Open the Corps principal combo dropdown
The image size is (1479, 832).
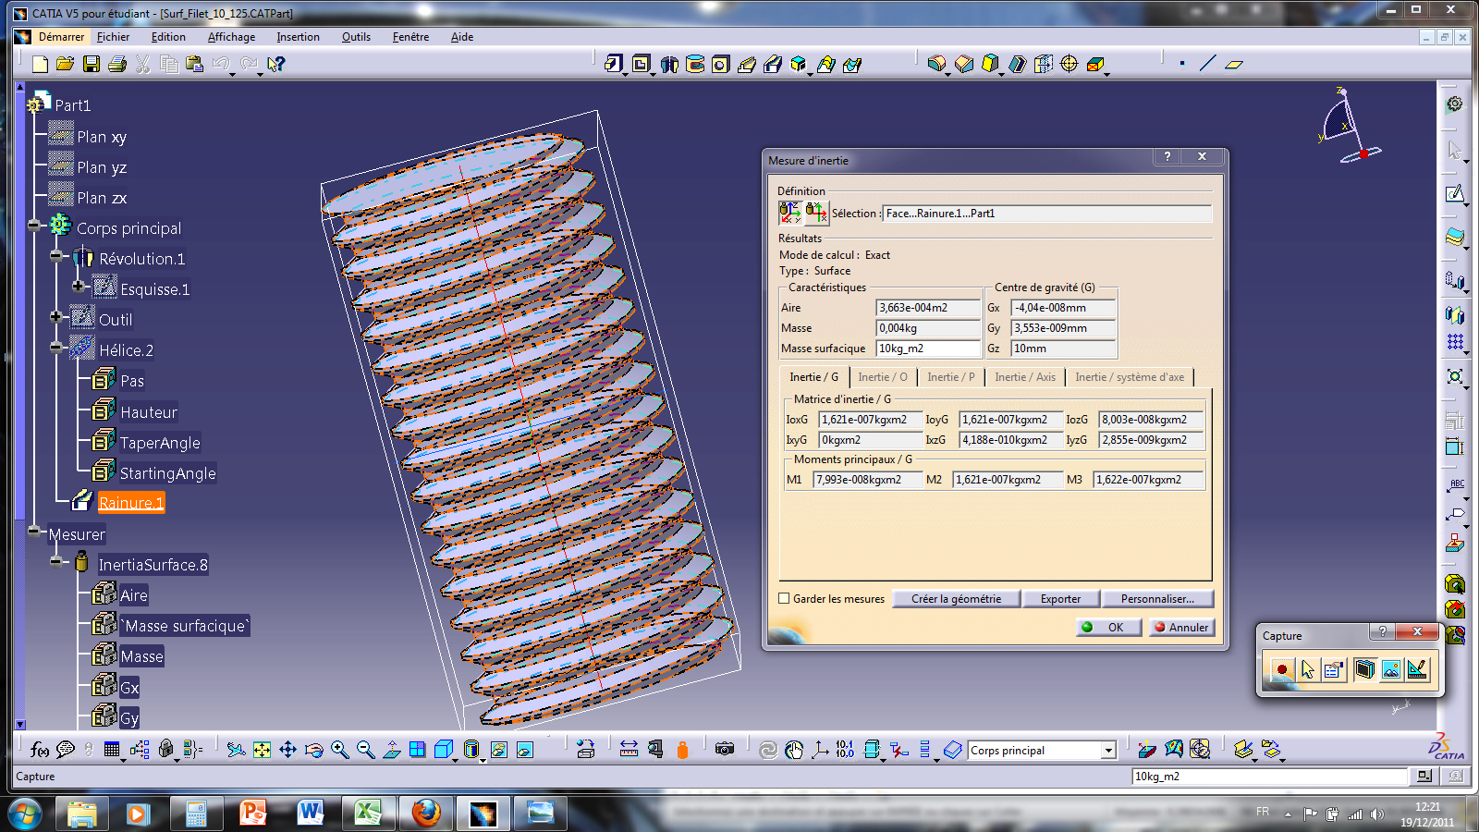tap(1108, 751)
